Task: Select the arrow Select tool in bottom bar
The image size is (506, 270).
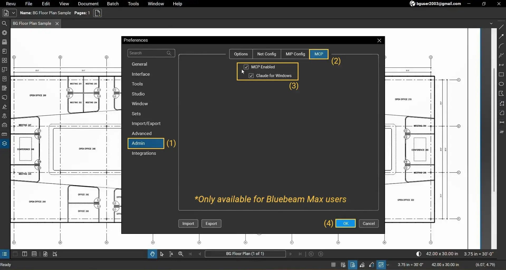Action: point(162,254)
